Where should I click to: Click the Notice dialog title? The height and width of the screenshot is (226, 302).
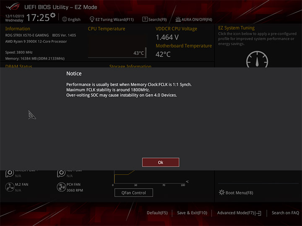tap(74, 73)
